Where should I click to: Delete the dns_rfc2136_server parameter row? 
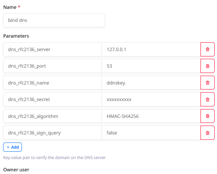[x=207, y=50]
